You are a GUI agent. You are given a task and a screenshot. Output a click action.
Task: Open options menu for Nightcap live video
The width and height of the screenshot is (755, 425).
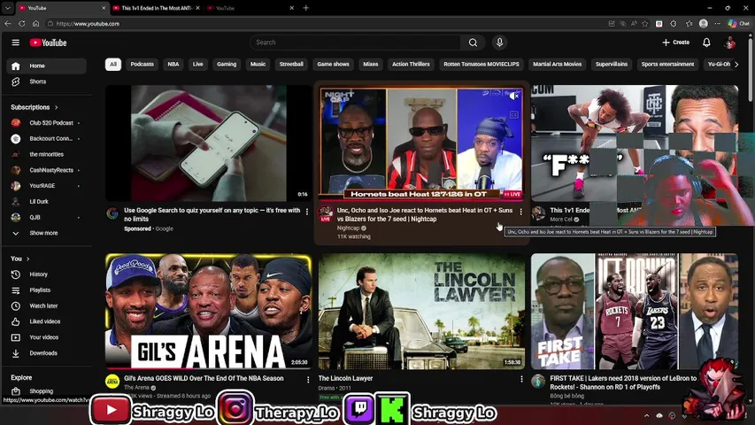coord(520,212)
